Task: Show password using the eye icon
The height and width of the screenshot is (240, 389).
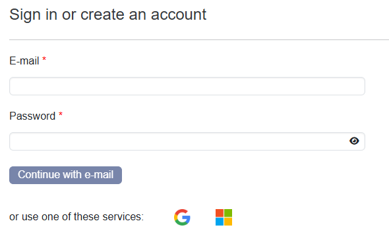Action: (x=354, y=141)
